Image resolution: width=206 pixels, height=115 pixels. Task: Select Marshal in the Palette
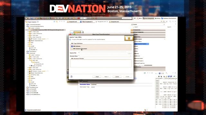pyautogui.click(x=136, y=53)
